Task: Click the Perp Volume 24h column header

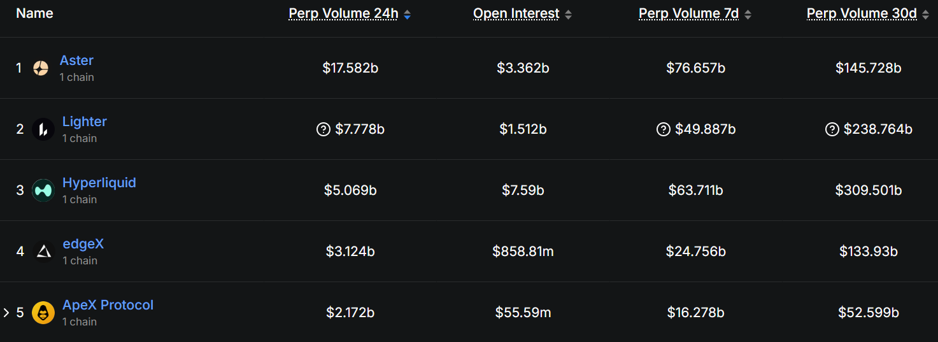Action: 344,13
